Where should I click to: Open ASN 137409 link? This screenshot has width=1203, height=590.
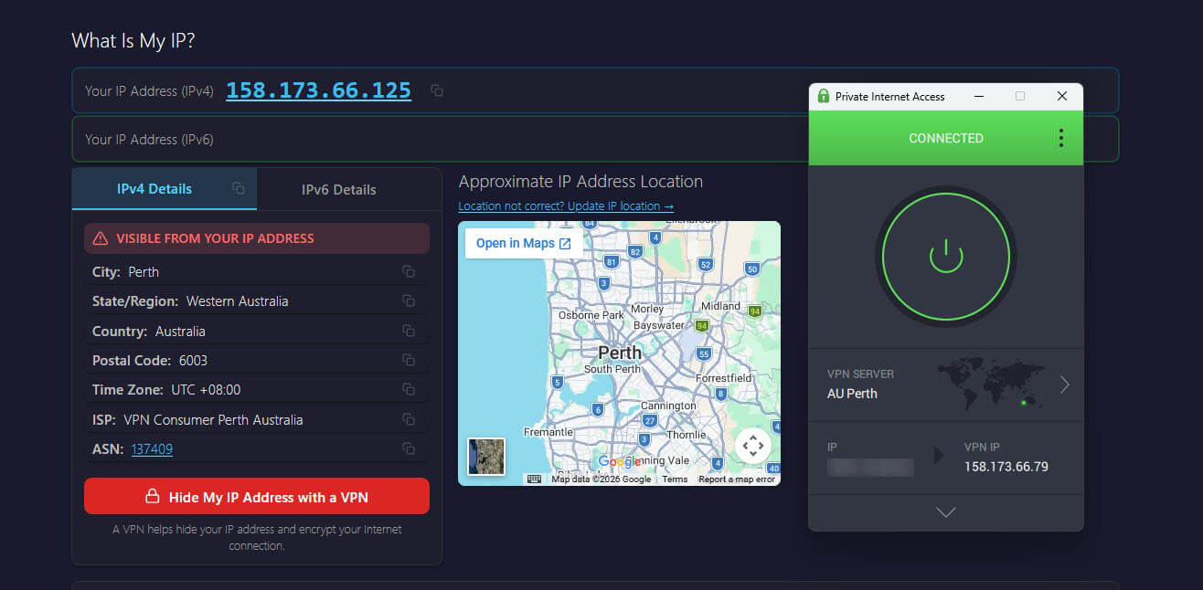[x=152, y=449]
